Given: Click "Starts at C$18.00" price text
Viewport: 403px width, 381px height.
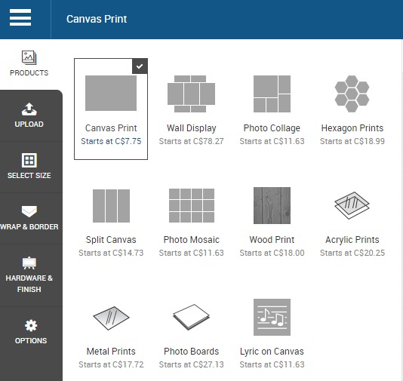Looking at the screenshot, I should coord(272,253).
